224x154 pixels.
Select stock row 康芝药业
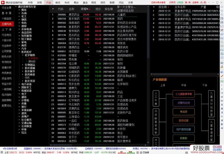coord(94,15)
